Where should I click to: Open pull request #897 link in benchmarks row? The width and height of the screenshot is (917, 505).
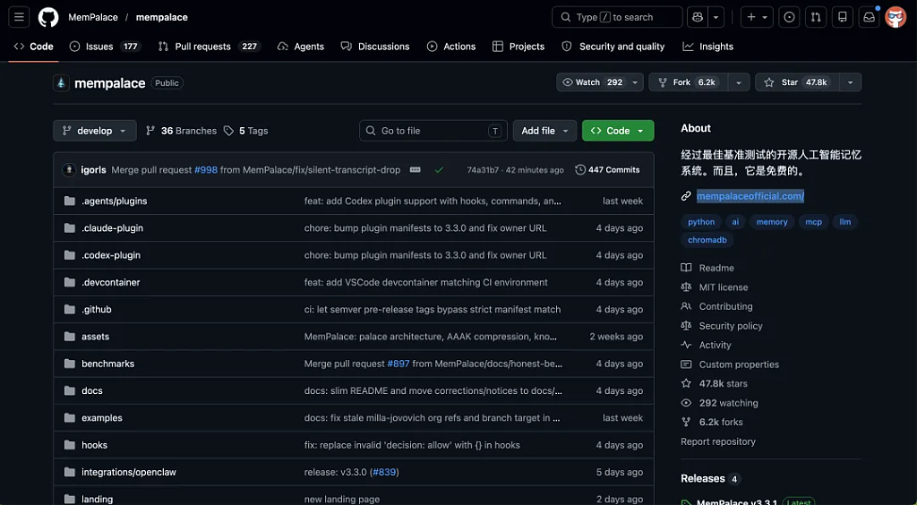[x=399, y=364]
